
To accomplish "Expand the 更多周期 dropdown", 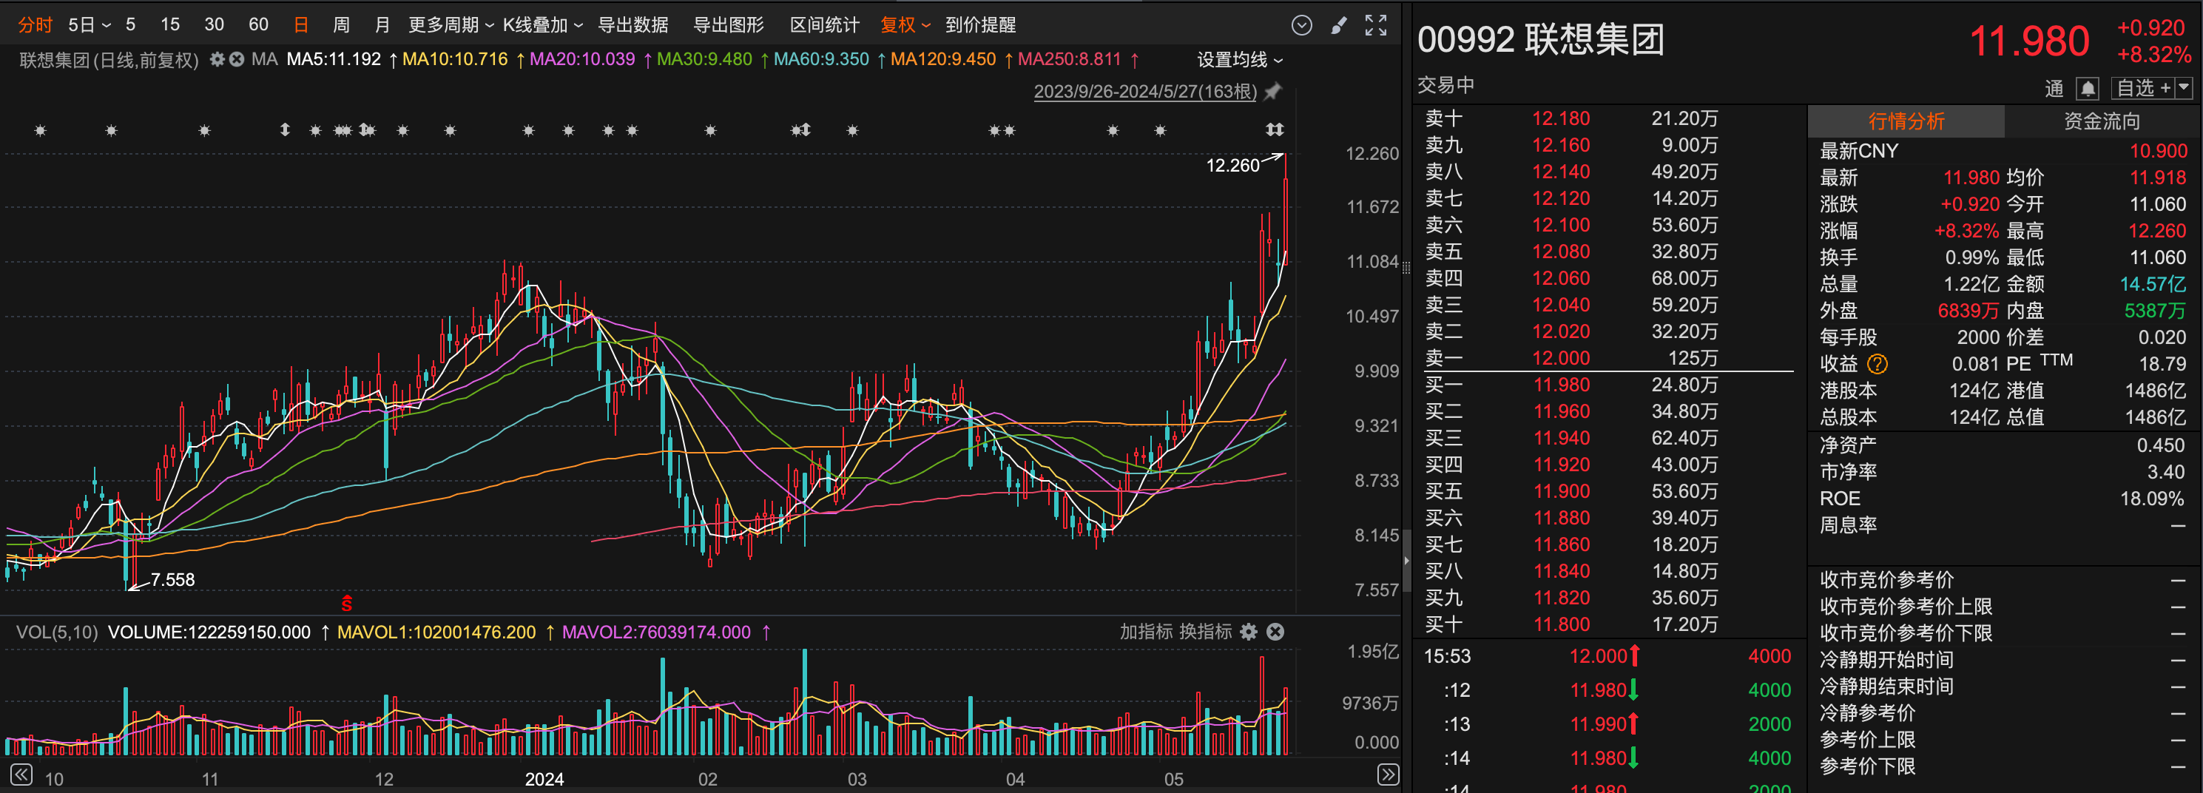I will pos(450,25).
